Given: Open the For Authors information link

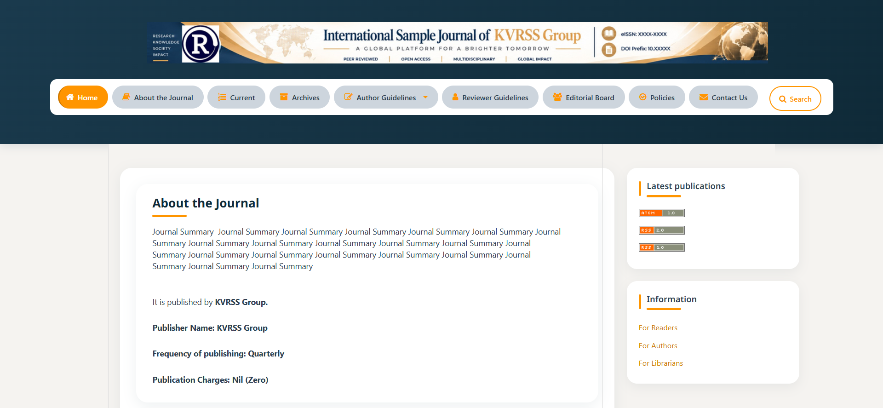Looking at the screenshot, I should (x=658, y=346).
